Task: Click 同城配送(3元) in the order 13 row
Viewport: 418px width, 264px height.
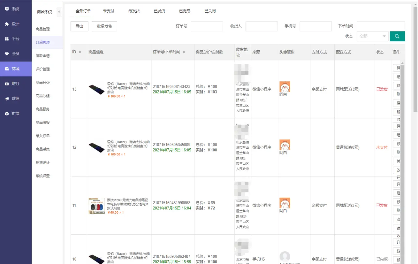Action: (348, 89)
